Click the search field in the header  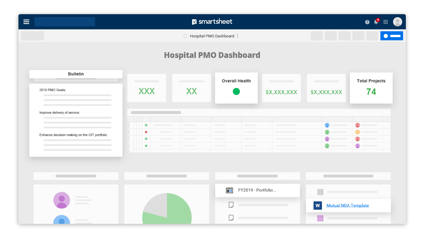click(64, 22)
